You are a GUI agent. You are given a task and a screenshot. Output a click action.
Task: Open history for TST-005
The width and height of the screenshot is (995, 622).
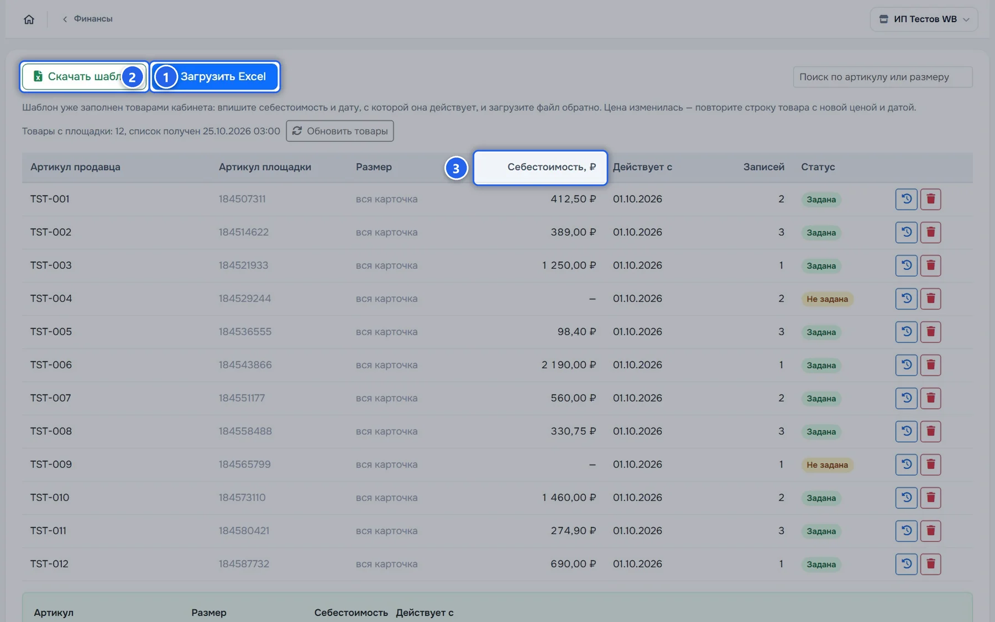[907, 332]
